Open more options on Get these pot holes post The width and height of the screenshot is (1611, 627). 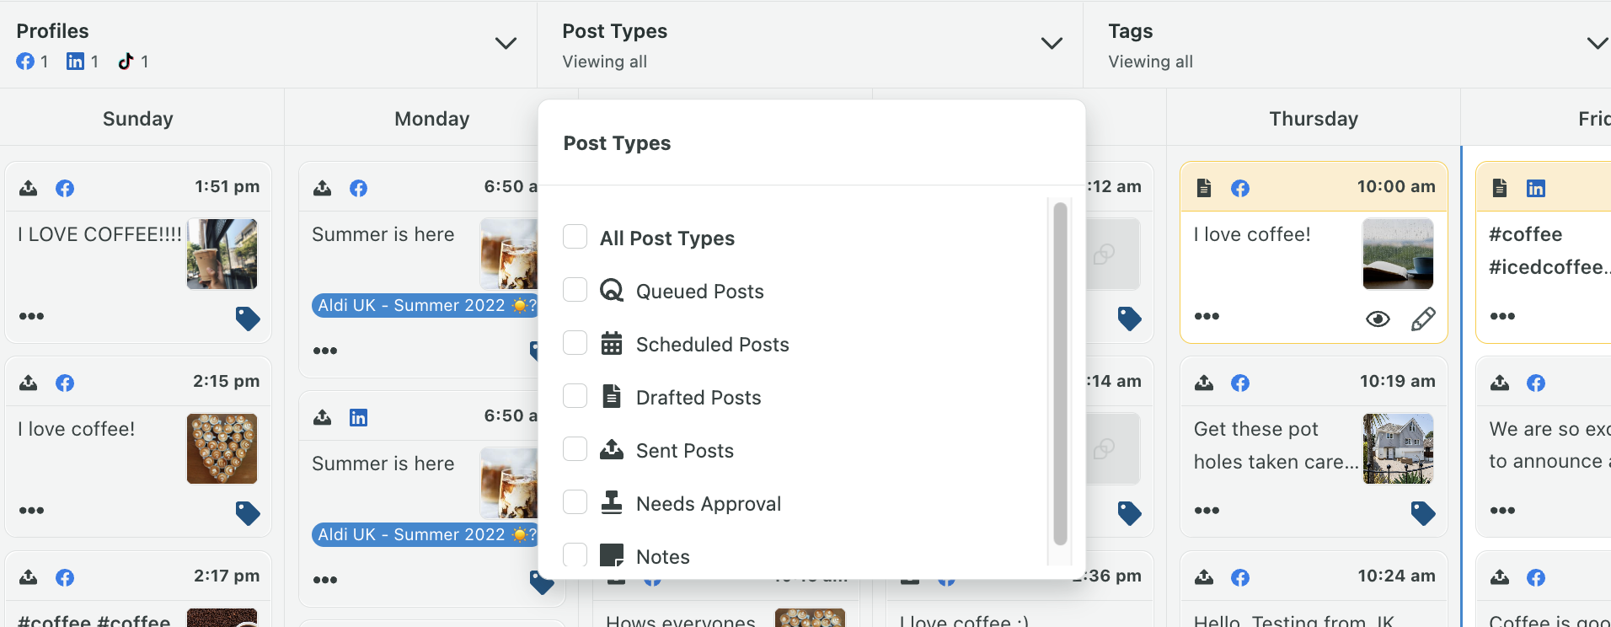1207,510
